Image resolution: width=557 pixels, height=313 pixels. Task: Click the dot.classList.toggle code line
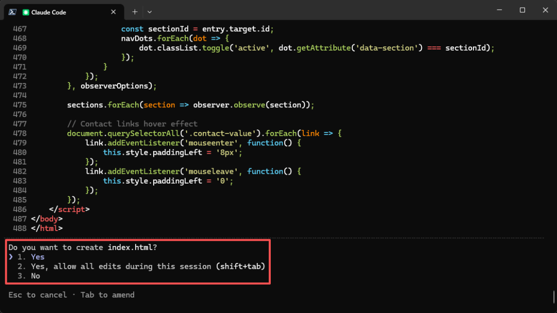tap(317, 48)
